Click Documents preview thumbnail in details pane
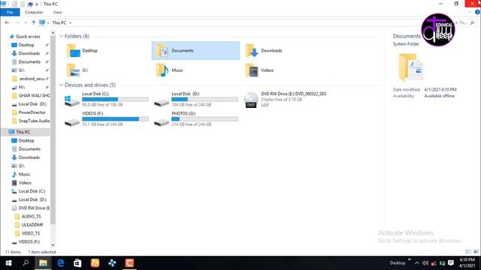 point(411,67)
